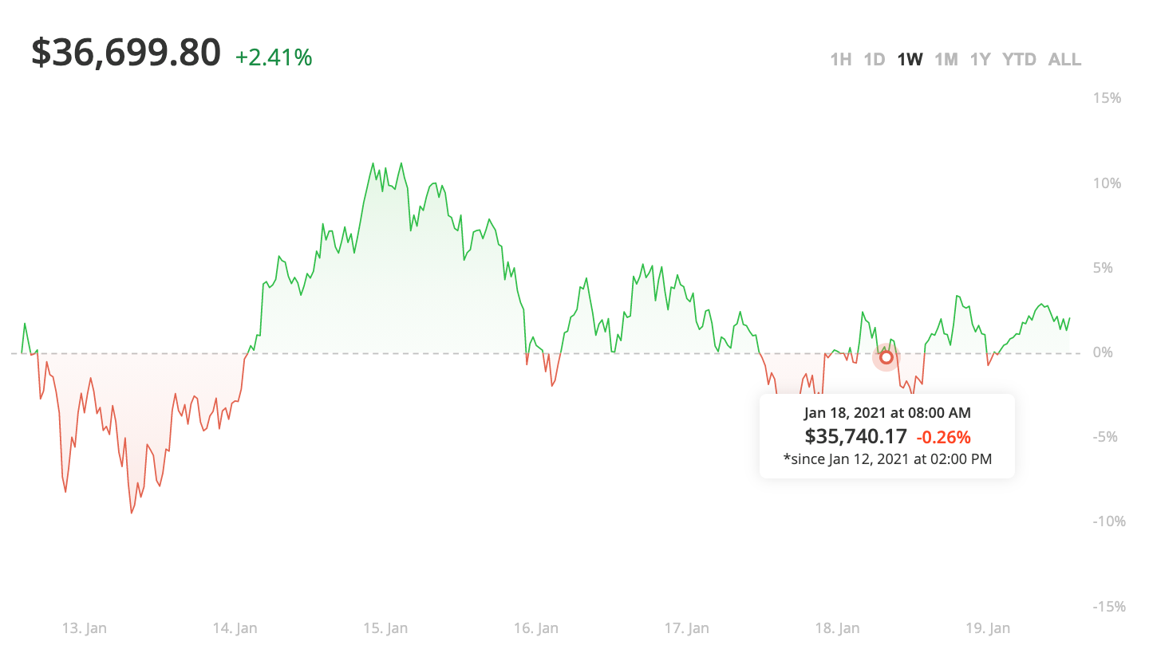Click the $35,740.17 tooltip price

tap(855, 436)
